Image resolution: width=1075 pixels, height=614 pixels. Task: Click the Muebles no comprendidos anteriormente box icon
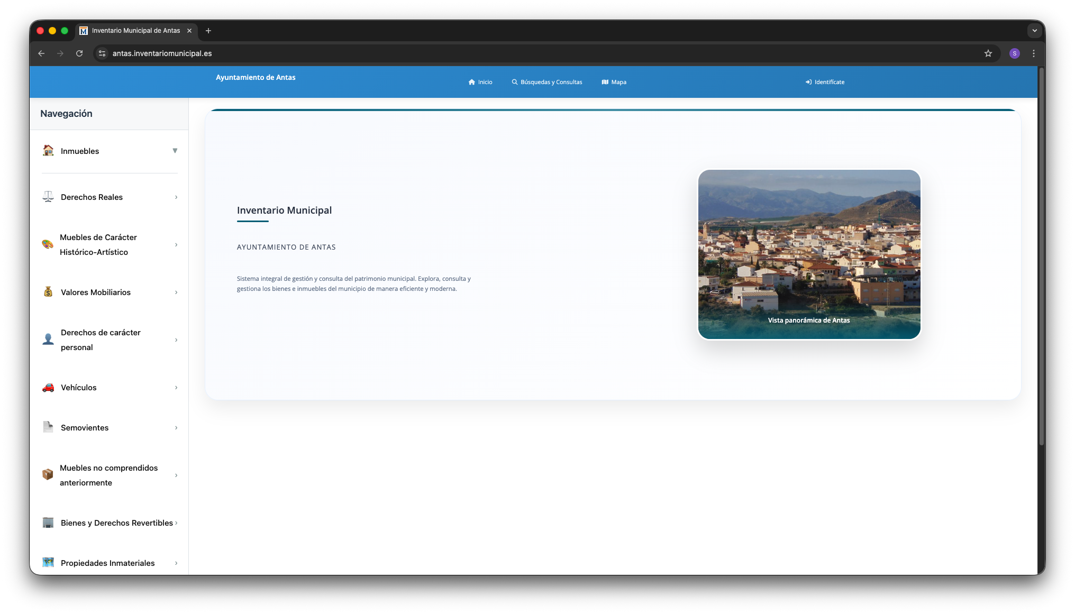pyautogui.click(x=48, y=475)
